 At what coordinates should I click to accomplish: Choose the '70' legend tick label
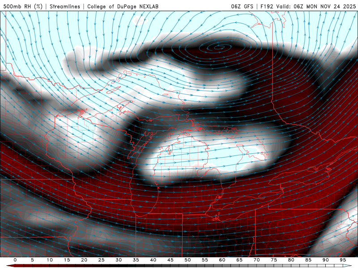point(256,260)
